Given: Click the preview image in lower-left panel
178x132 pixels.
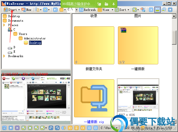Looking at the screenshot, I should pos(36,97).
